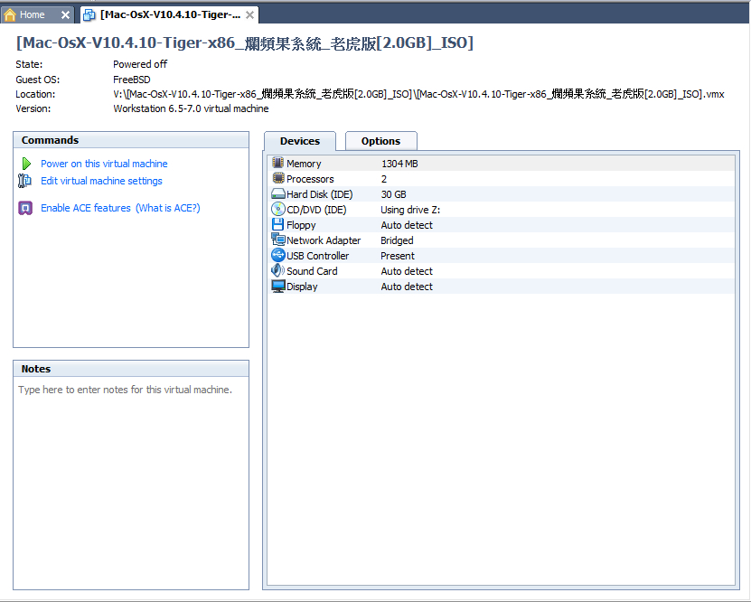The width and height of the screenshot is (751, 602).
Task: Switch to the Mac-OsX-V10.4.10-Tiger tab
Action: [169, 14]
